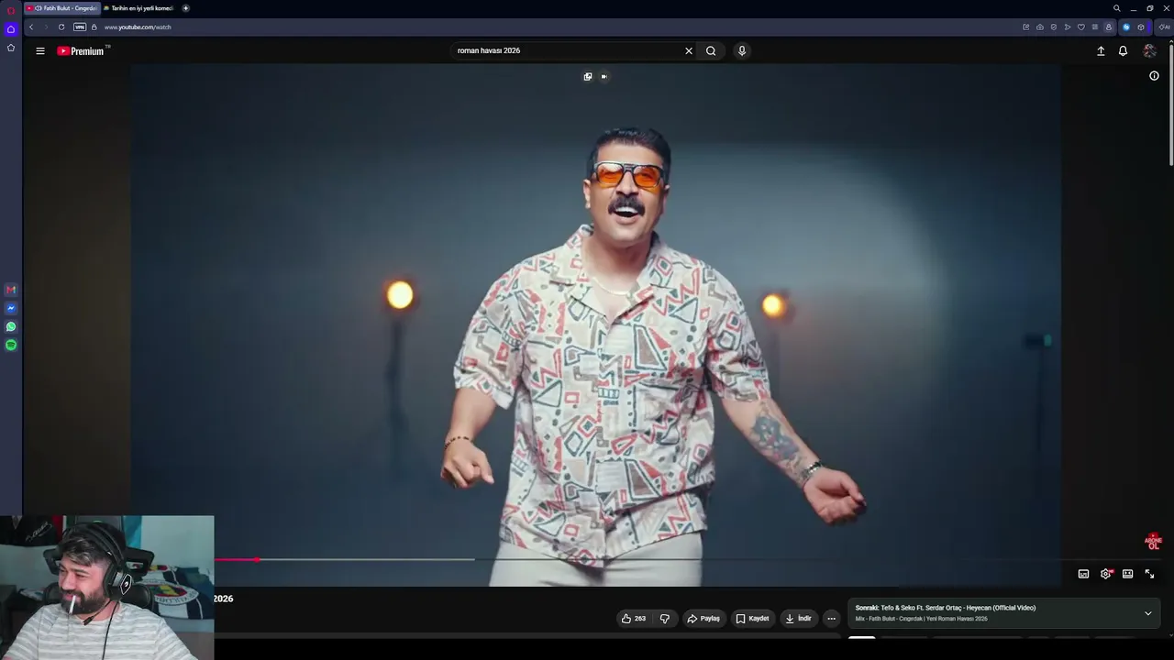Open the YouTube account avatar menu
Image resolution: width=1174 pixels, height=660 pixels.
pyautogui.click(x=1149, y=51)
